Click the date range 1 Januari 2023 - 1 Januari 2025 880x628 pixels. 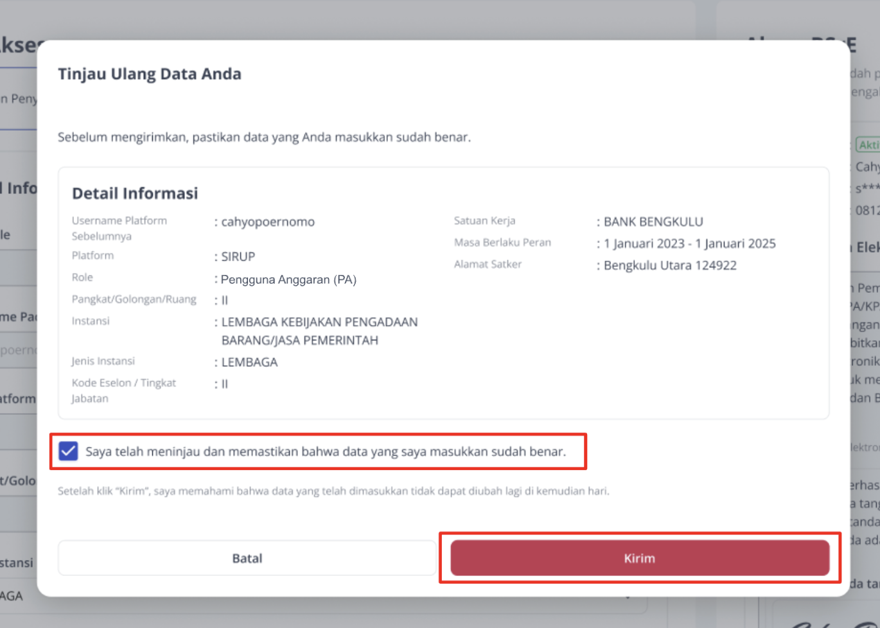689,243
